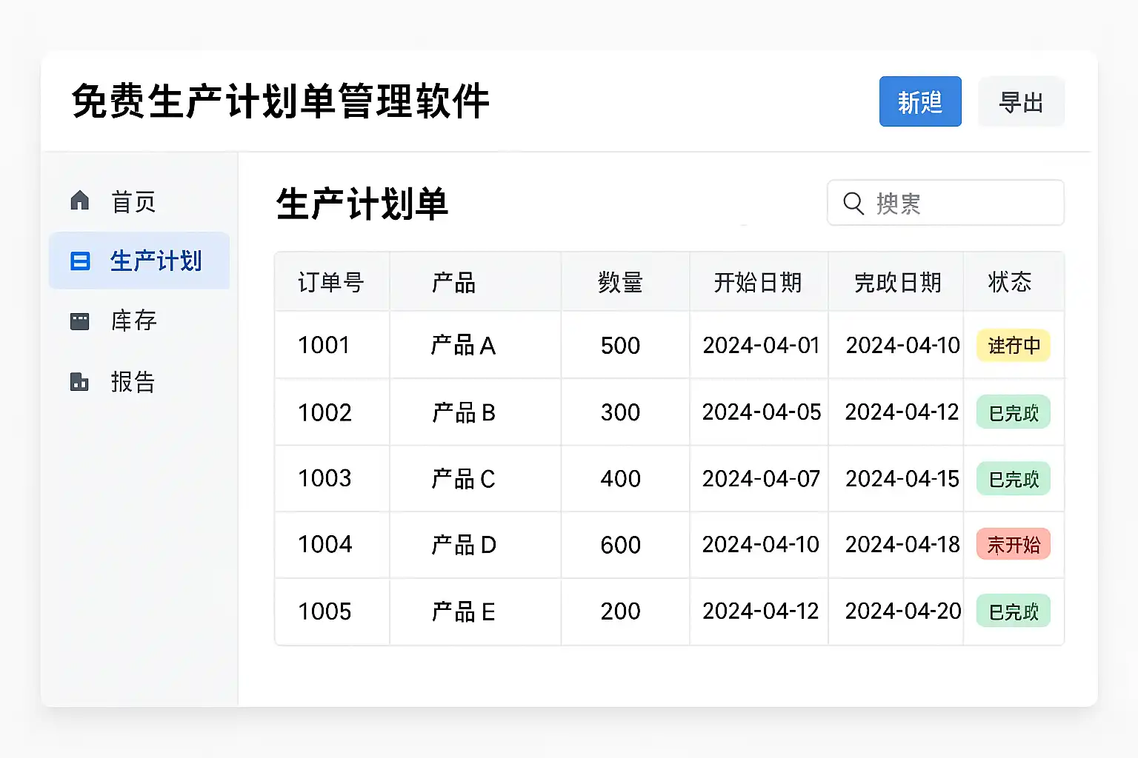
Task: Open 报告 in the sidebar
Action: 133,382
